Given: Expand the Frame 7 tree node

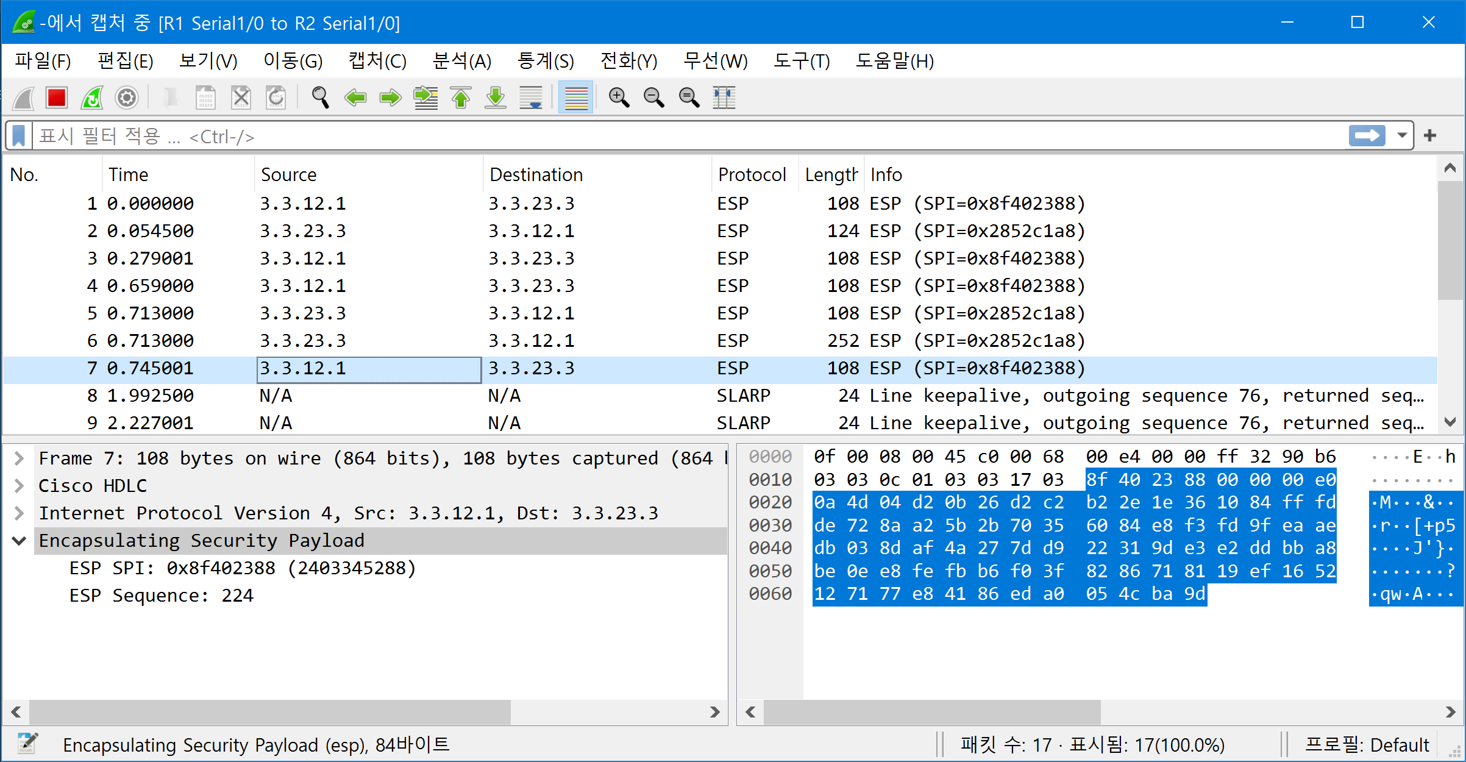Looking at the screenshot, I should 19,458.
